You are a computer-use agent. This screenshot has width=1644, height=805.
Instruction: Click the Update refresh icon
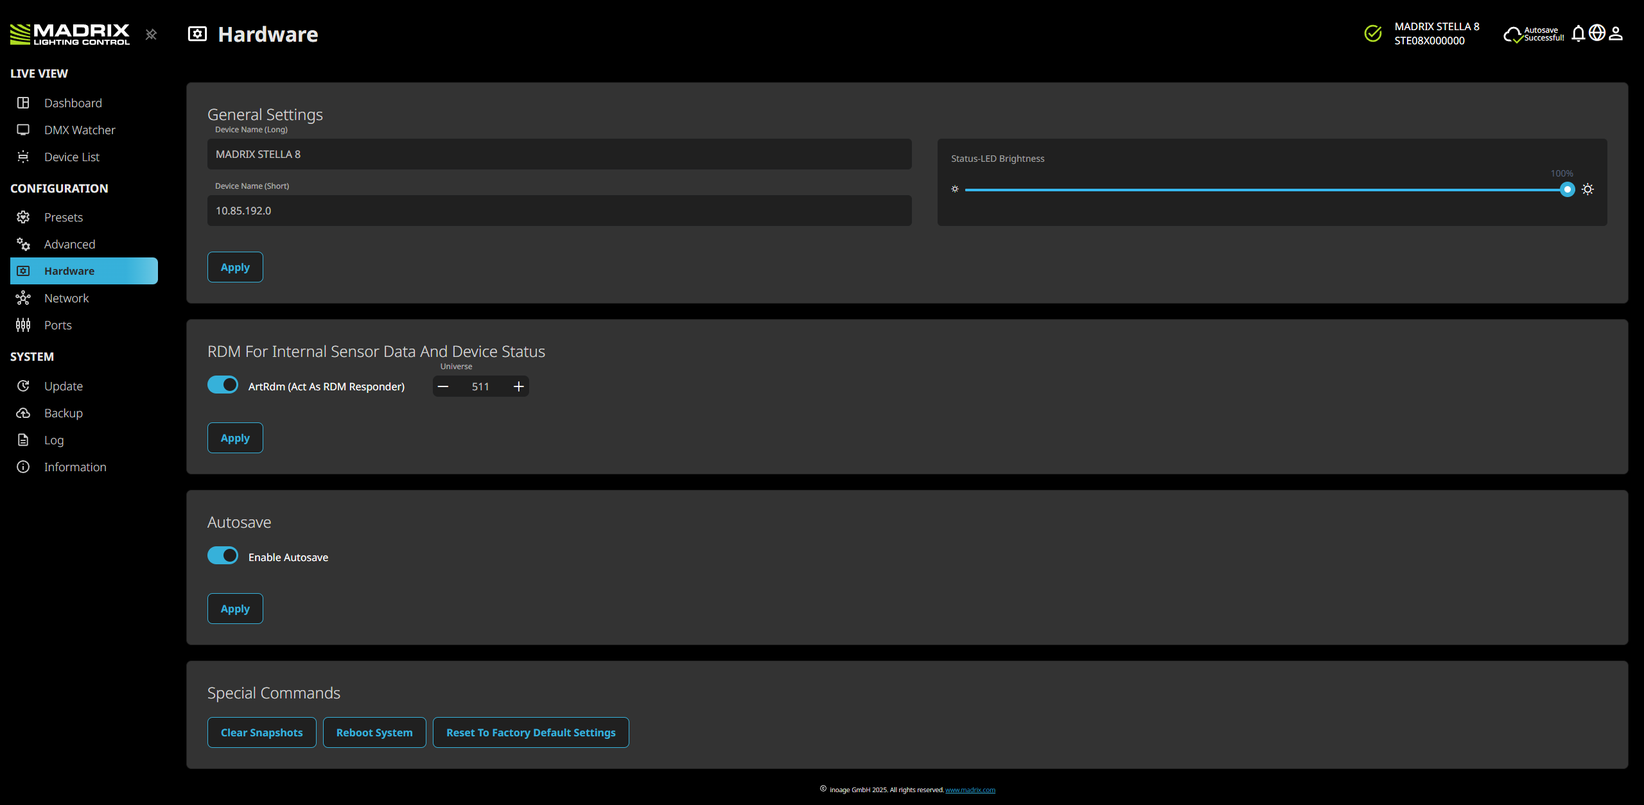click(x=23, y=386)
